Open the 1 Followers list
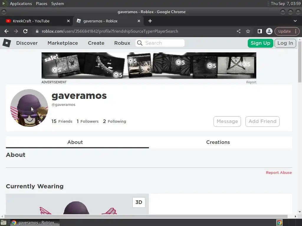 [x=88, y=121]
